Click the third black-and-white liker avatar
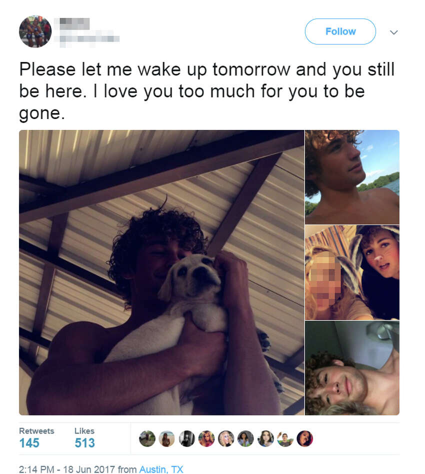Viewport: 425px width, 474px height. (187, 438)
